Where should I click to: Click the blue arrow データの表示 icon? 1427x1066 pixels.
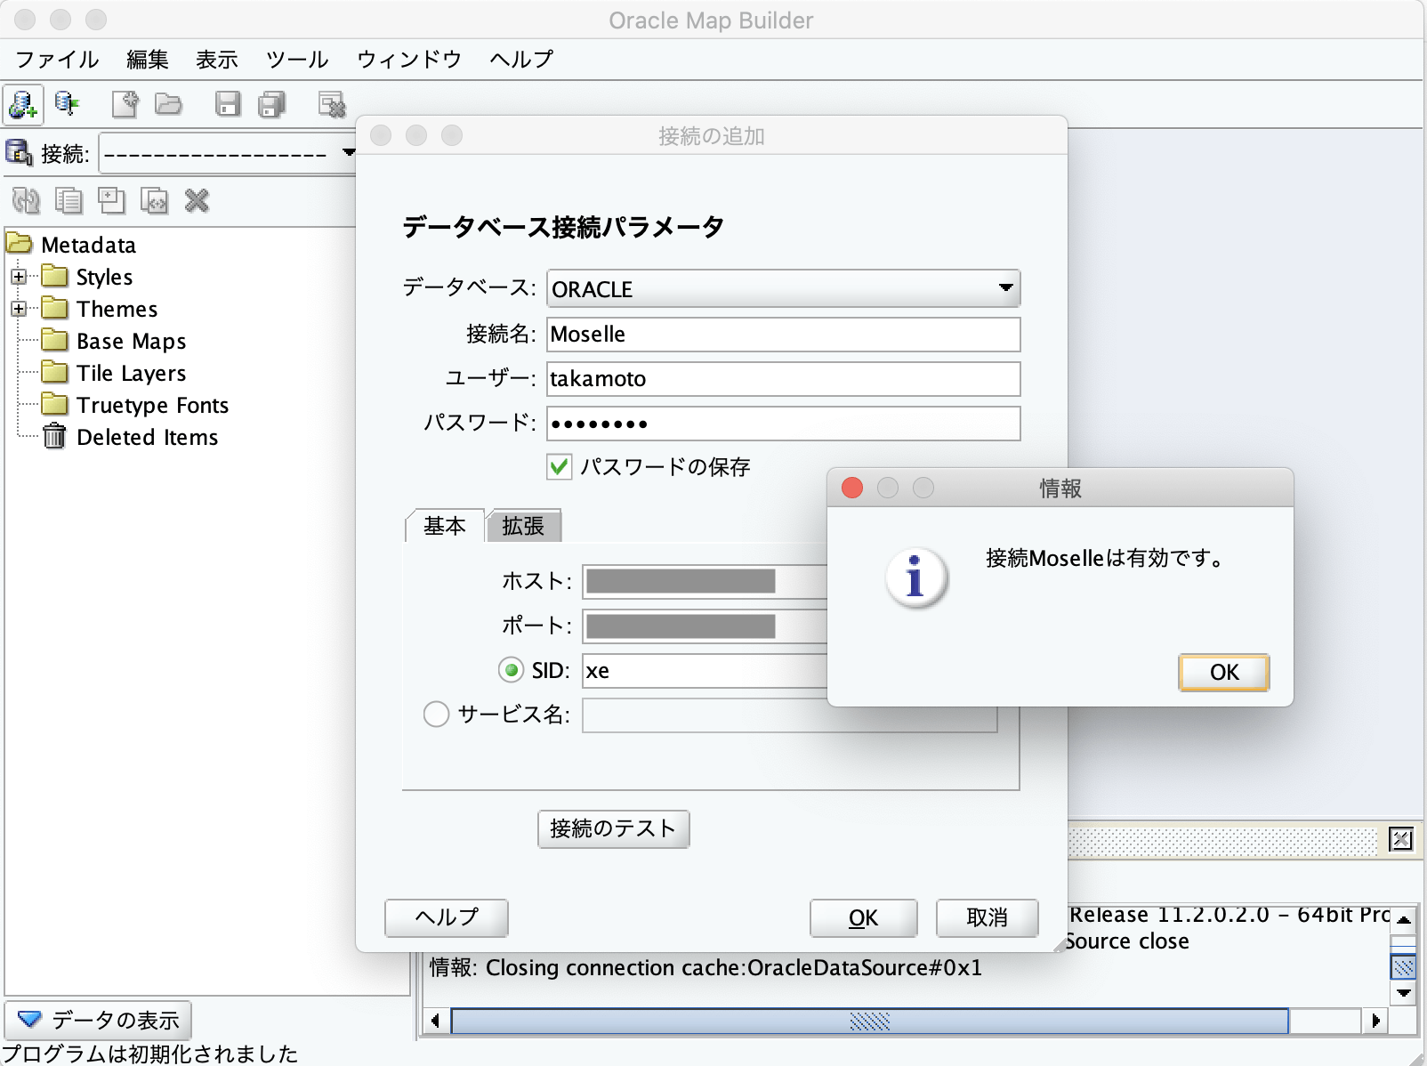[30, 1020]
